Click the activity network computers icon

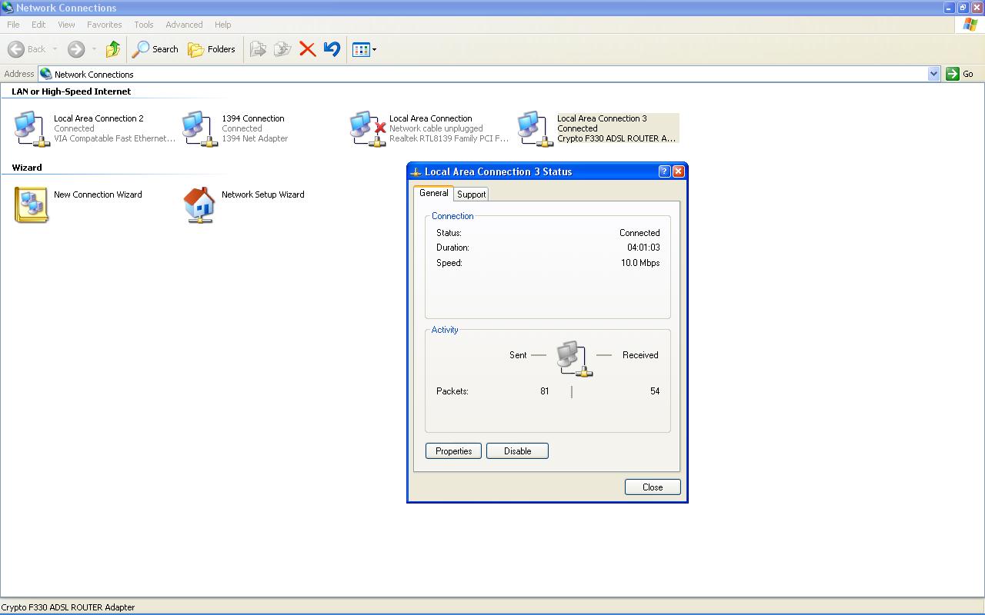574,358
